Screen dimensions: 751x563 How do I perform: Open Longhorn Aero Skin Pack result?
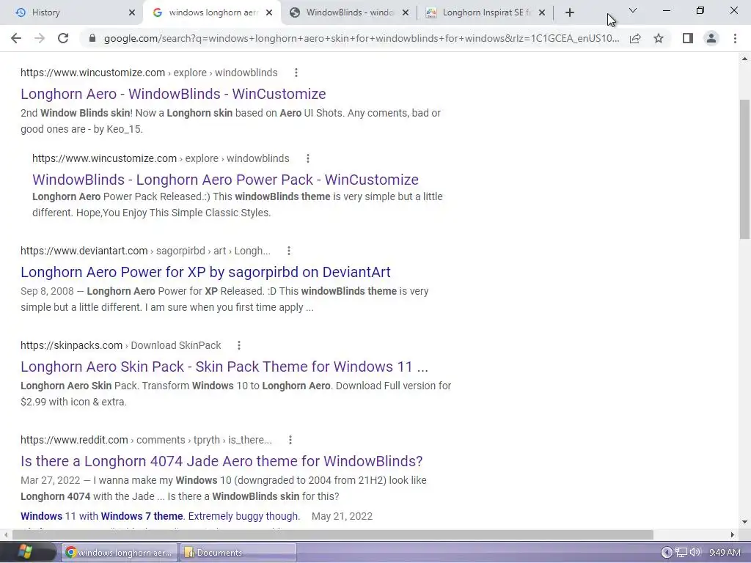click(x=224, y=367)
